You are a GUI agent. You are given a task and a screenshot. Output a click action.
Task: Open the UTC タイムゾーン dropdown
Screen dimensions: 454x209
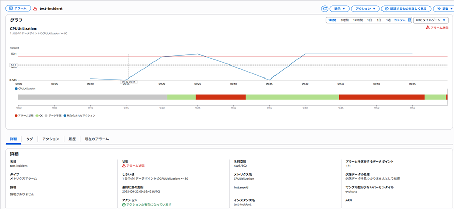click(431, 20)
